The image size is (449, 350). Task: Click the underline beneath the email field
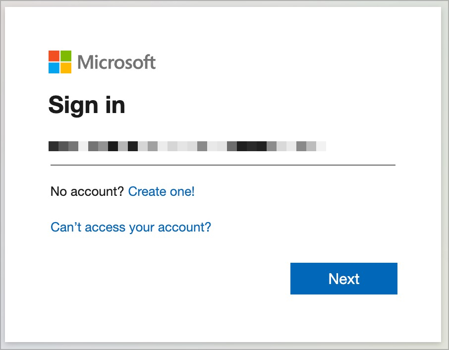click(x=223, y=162)
